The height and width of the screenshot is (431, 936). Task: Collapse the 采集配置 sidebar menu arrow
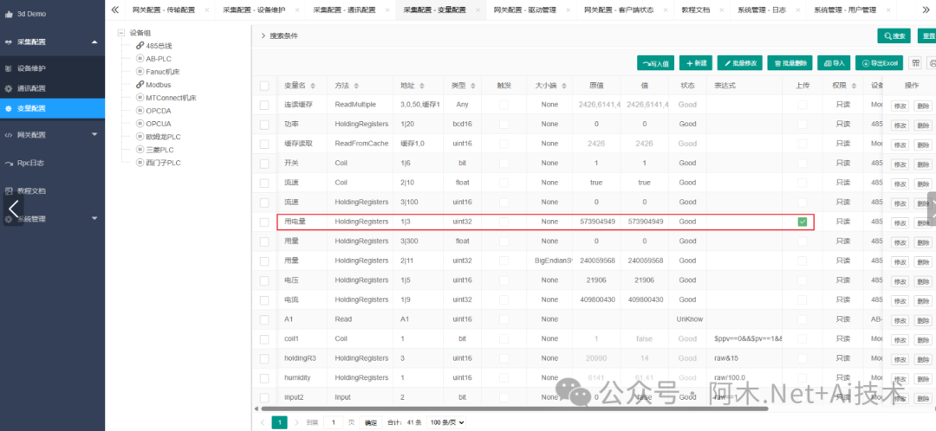pyautogui.click(x=94, y=42)
